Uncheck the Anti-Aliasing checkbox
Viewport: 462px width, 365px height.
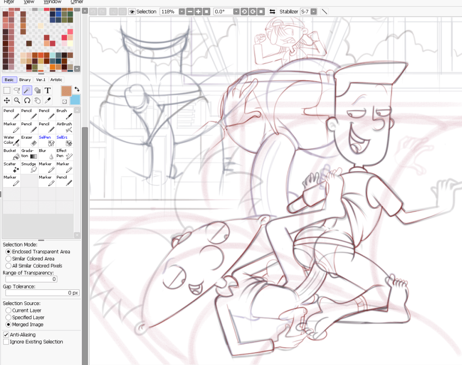tap(6, 335)
